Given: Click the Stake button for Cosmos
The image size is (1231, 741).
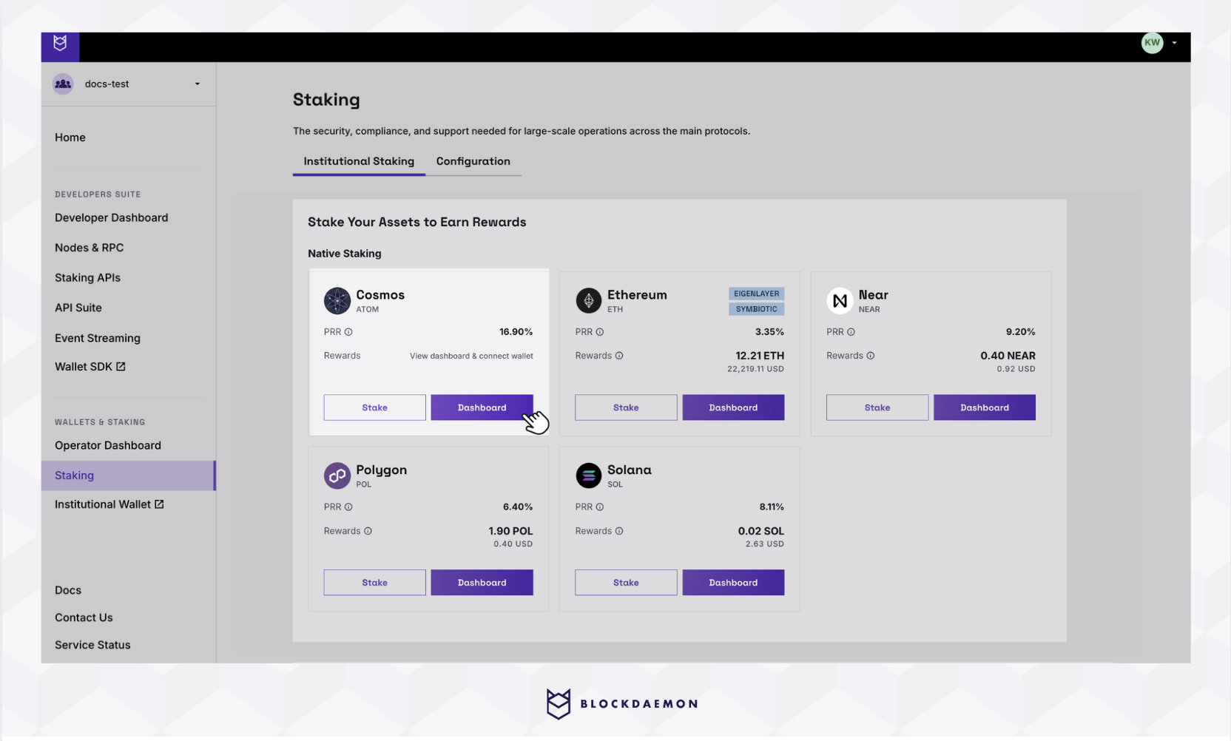Looking at the screenshot, I should coord(374,407).
